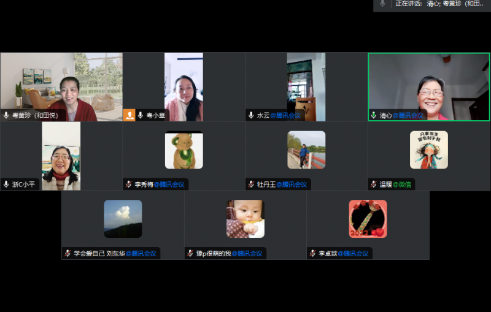Image resolution: width=491 pixels, height=312 pixels.
Task: Click the green active mic icon for 清心
Action: [373, 115]
